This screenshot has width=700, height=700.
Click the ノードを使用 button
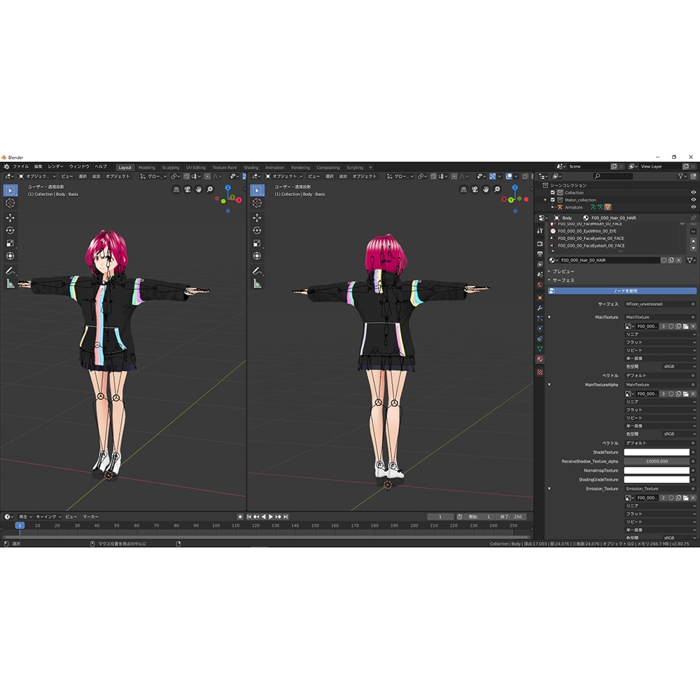[622, 291]
